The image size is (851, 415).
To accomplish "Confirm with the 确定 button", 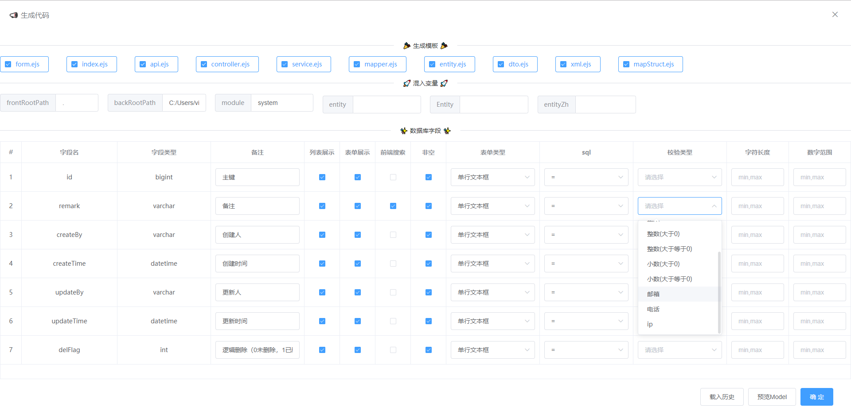I will pos(817,397).
